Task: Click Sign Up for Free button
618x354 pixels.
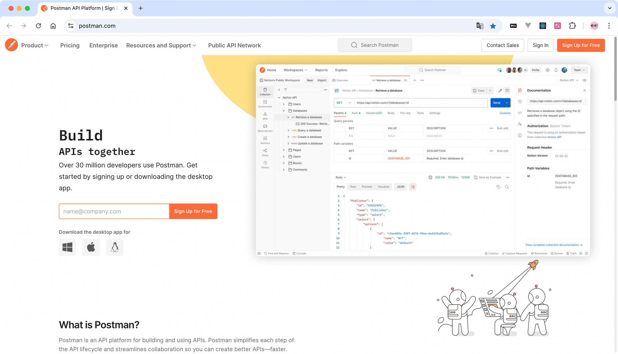Action: tap(581, 45)
